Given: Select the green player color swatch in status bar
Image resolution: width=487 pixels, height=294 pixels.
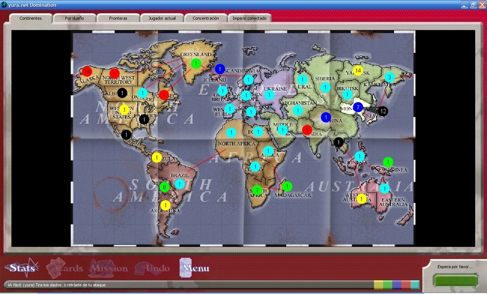Looking at the screenshot, I should 388,285.
